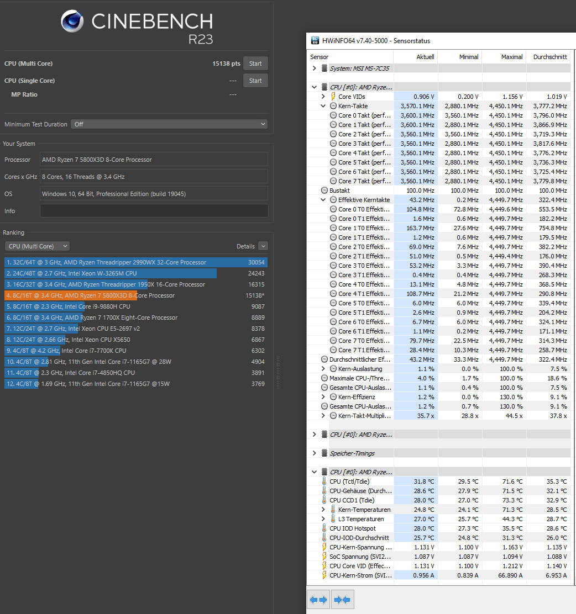Open the ranking Details dropdown arrow
Image resolution: width=576 pixels, height=614 pixels.
pos(263,246)
